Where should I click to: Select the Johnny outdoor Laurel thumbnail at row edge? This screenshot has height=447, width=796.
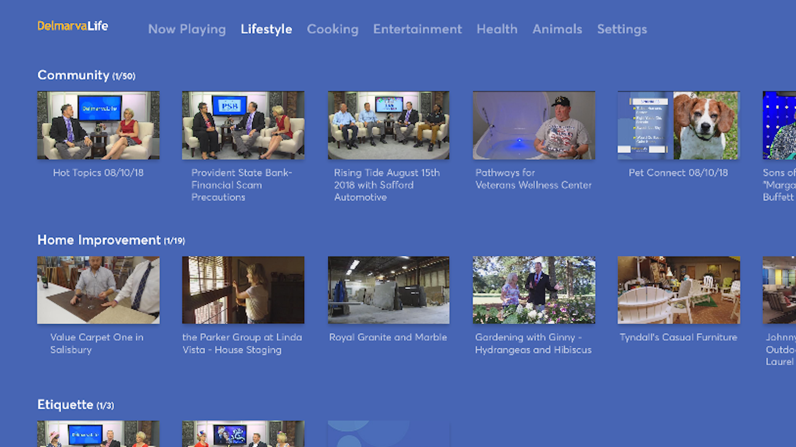779,290
